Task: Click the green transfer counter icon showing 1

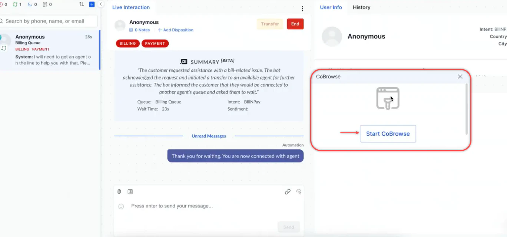Action: (x=15, y=4)
